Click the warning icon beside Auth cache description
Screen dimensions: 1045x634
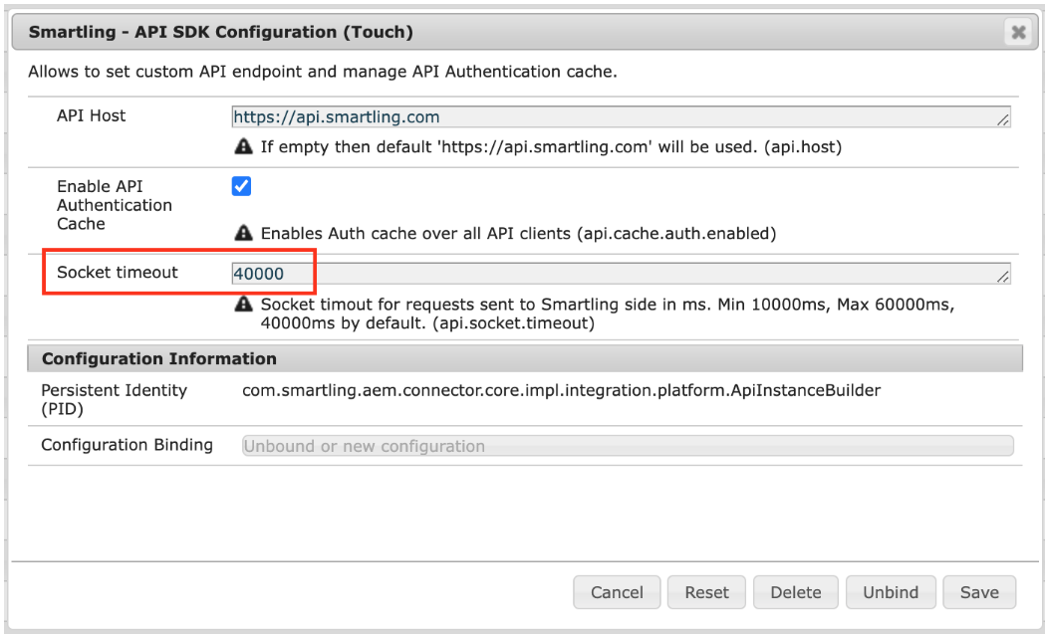(243, 233)
